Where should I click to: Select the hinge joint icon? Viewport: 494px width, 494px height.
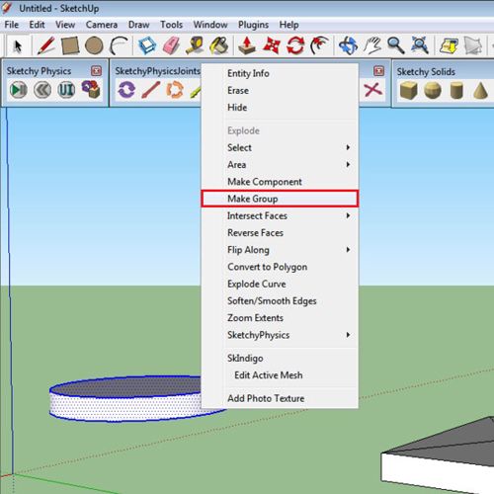click(x=126, y=90)
